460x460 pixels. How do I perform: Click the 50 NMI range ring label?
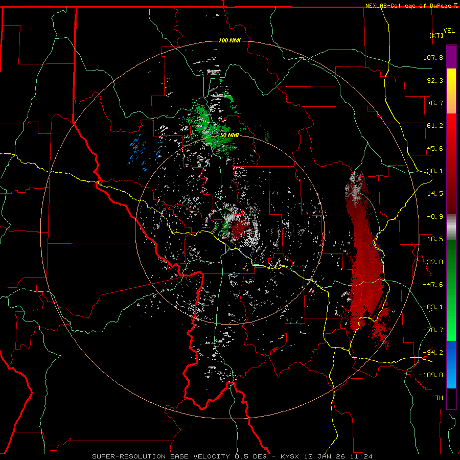click(229, 135)
